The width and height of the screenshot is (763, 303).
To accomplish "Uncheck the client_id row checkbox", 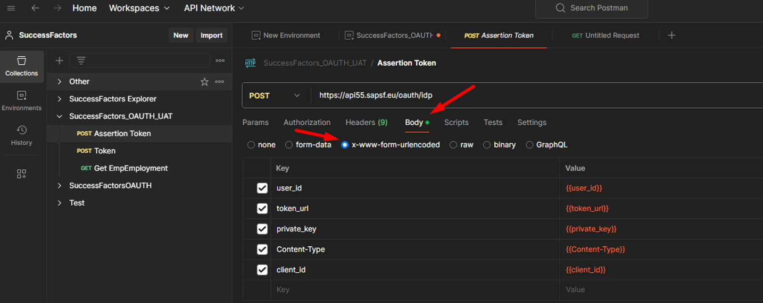I will coord(262,270).
